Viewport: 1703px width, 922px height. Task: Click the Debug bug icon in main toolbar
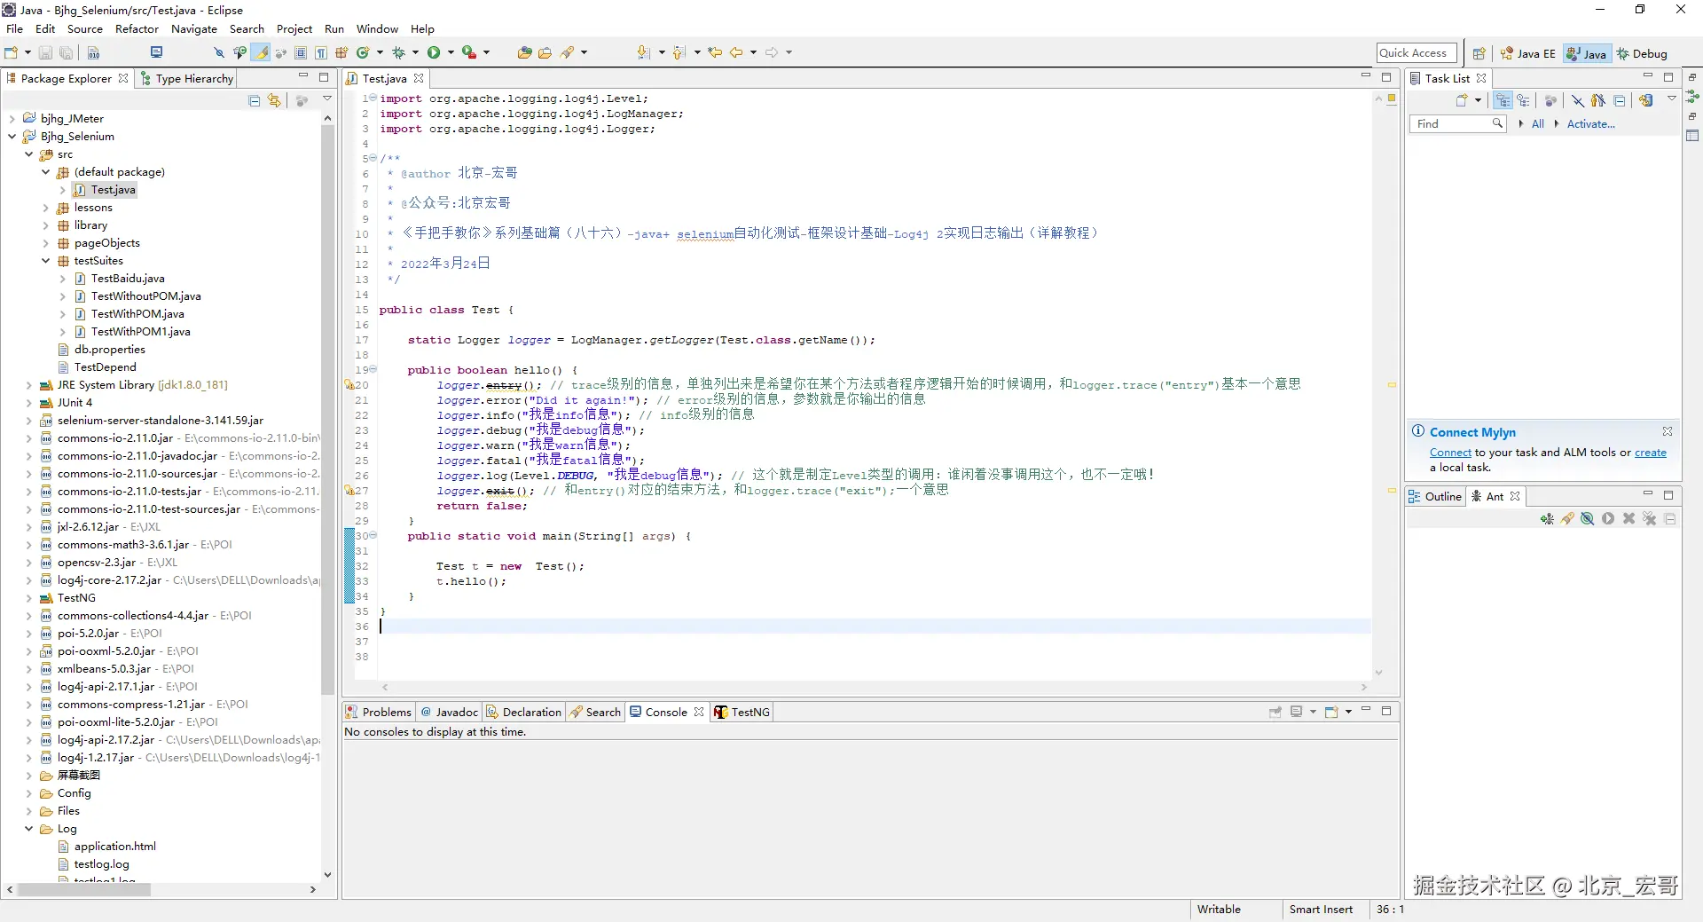(398, 53)
